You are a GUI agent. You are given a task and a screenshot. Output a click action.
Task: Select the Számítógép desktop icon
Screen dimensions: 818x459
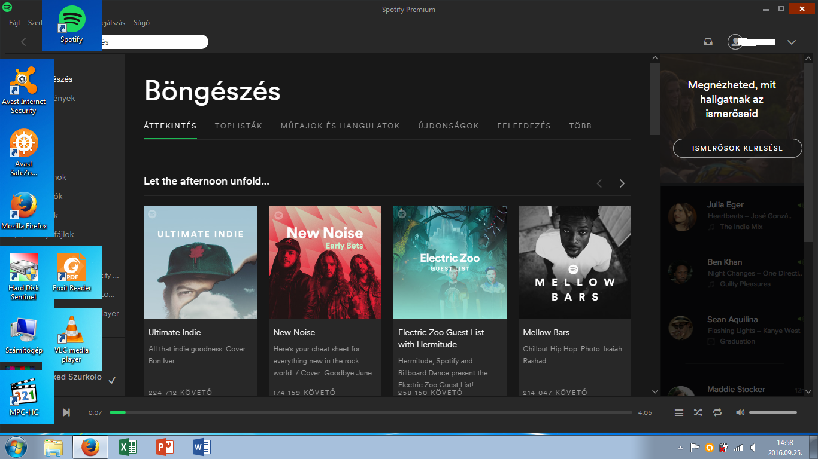coord(23,335)
